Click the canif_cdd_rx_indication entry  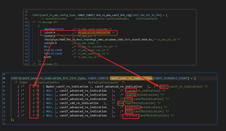(79, 103)
